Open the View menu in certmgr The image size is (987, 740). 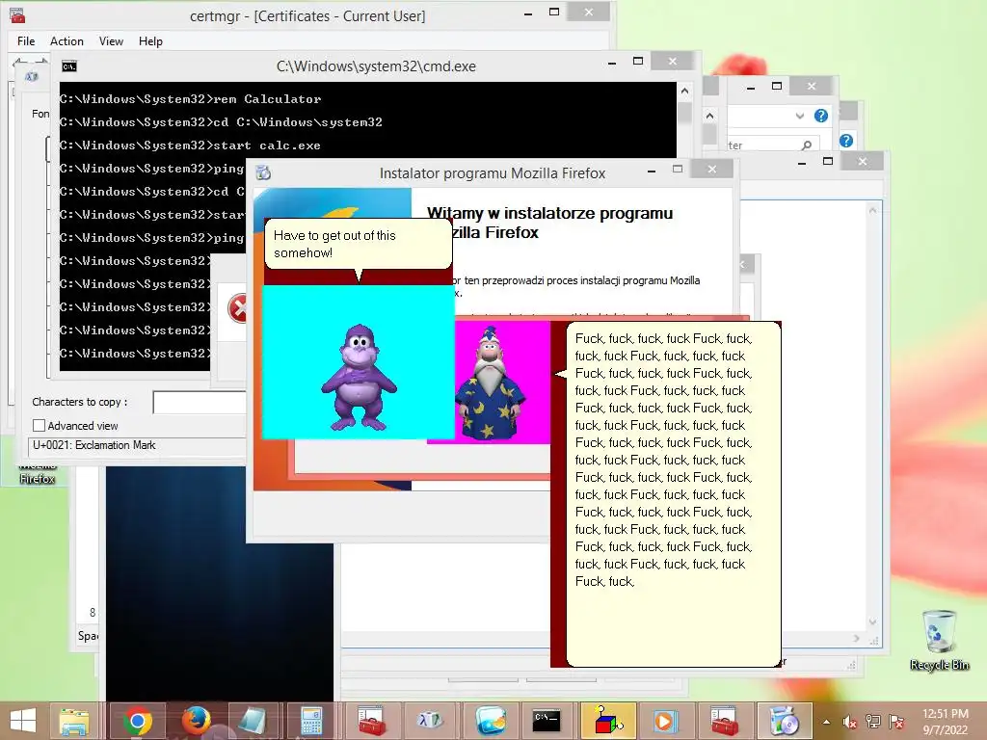111,40
